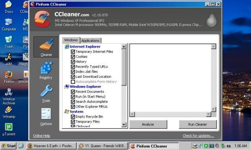Select the System group heading
This screenshot has height=150, width=251.
(76, 112)
